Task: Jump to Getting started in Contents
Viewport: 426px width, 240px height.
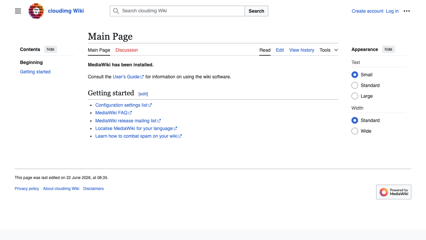Action: point(35,72)
